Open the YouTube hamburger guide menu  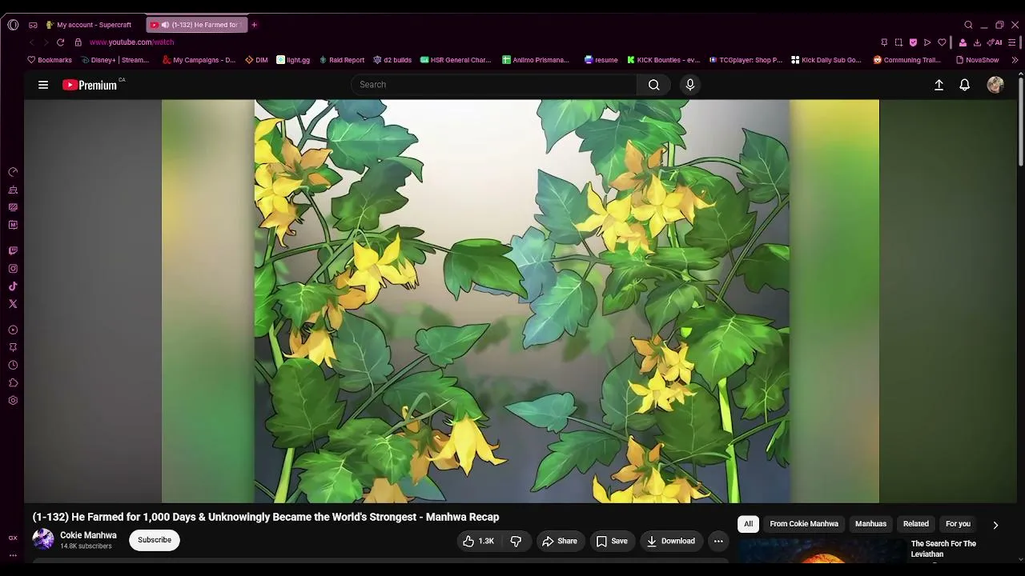coord(43,85)
